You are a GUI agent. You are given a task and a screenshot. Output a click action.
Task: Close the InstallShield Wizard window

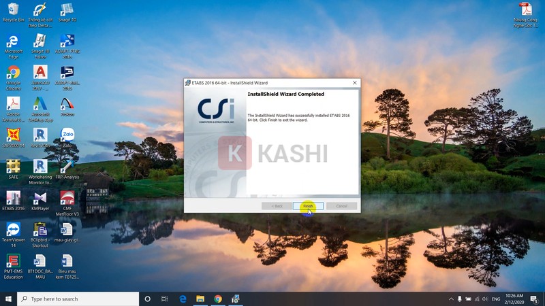click(354, 83)
